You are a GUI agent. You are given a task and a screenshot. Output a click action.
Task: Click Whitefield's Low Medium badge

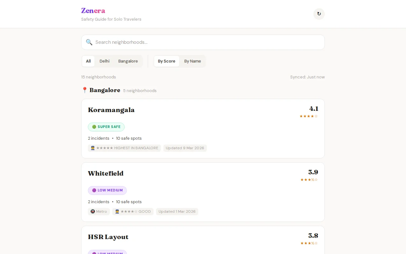(107, 190)
